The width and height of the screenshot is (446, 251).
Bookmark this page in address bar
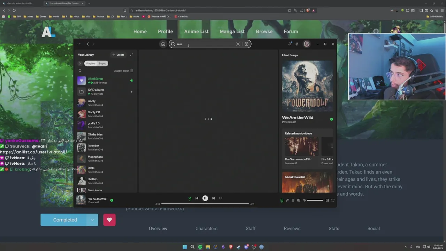(x=125, y=10)
